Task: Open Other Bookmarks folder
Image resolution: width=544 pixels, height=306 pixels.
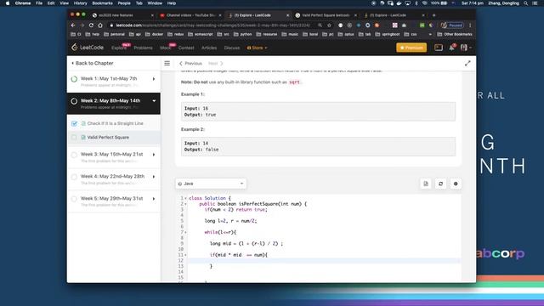Action: (455, 34)
